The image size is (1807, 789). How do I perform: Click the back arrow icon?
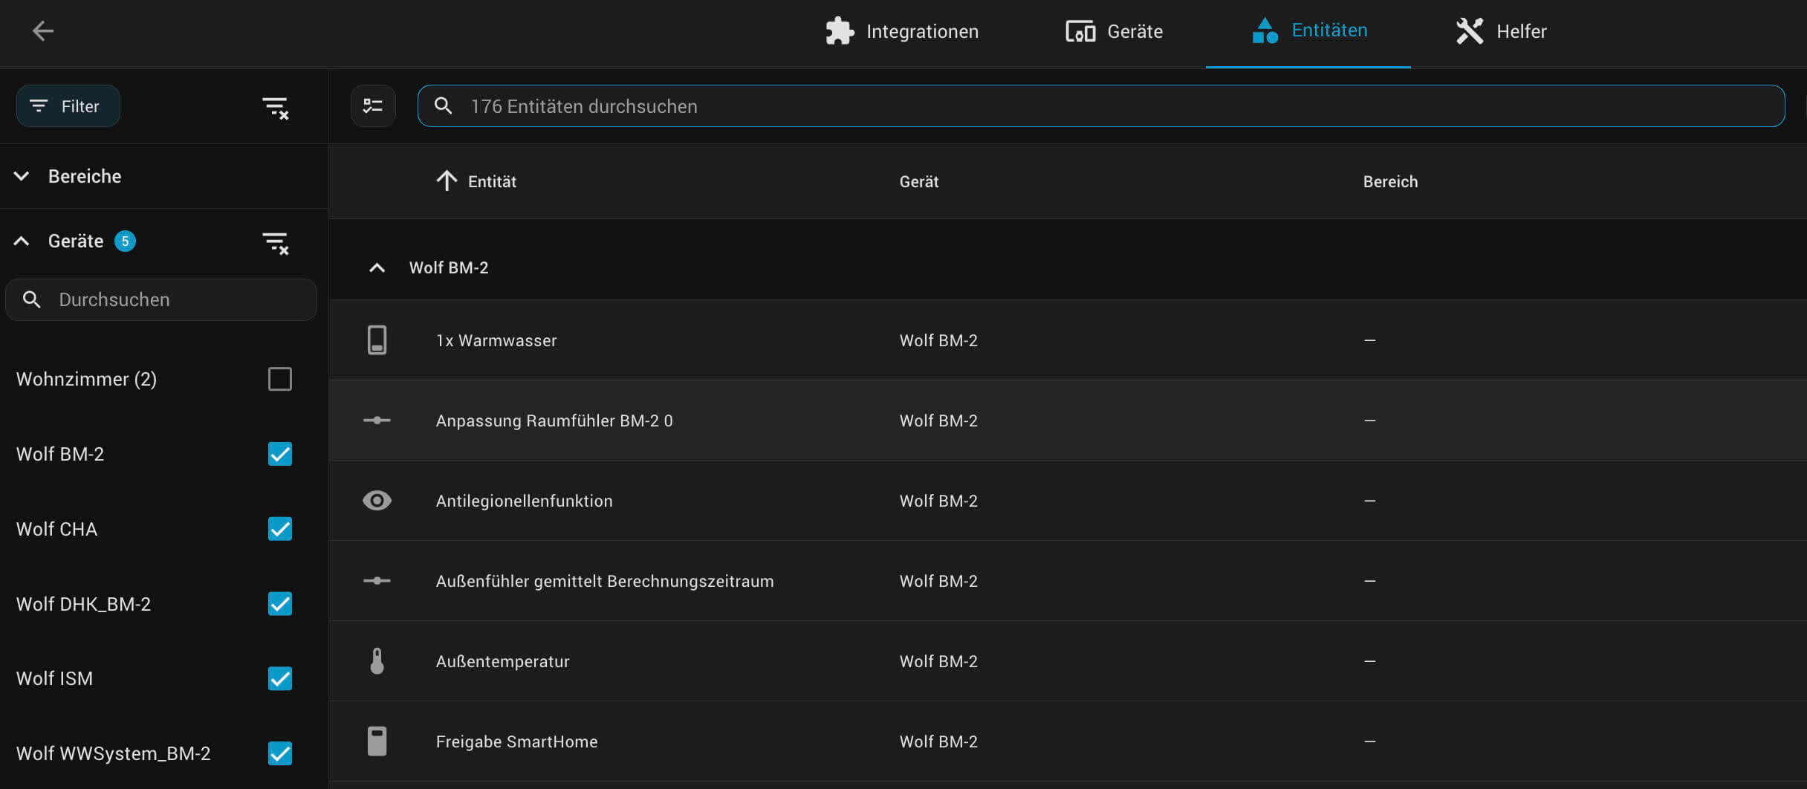[43, 31]
